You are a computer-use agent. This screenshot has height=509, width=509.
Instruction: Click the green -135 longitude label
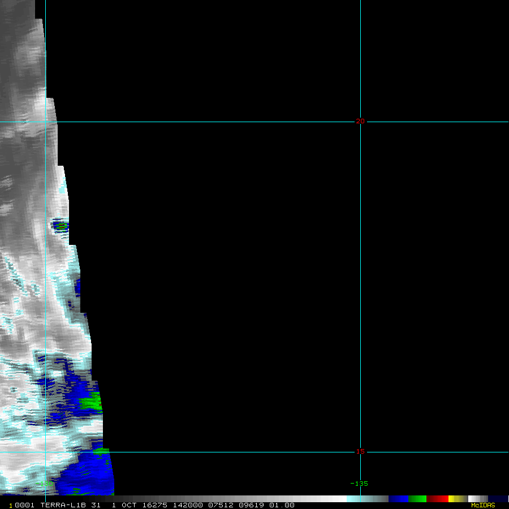(x=359, y=484)
